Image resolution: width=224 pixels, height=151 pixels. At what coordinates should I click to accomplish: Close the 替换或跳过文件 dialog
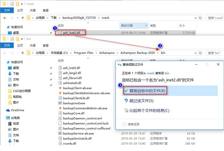click(218, 64)
